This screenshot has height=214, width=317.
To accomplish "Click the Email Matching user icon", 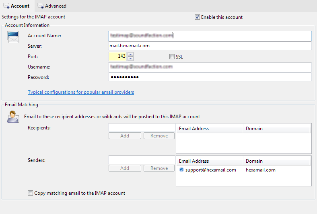I will (13, 117).
